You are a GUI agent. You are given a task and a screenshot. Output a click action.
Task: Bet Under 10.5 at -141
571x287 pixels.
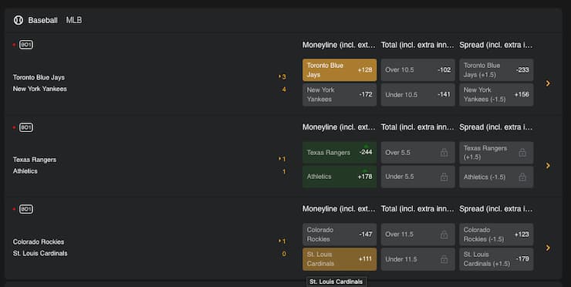click(417, 95)
